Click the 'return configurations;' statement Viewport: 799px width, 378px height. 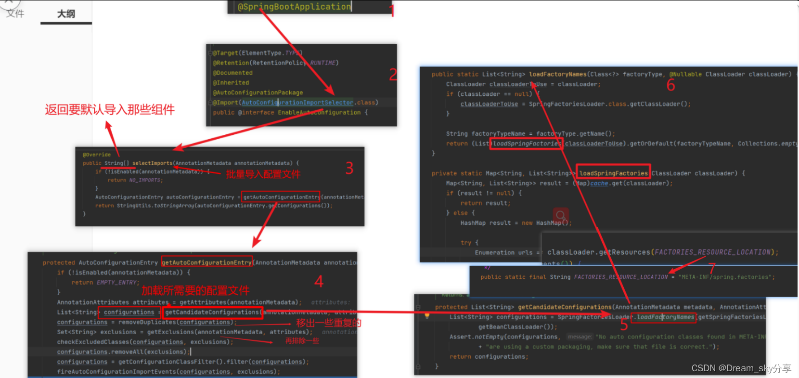click(x=489, y=357)
